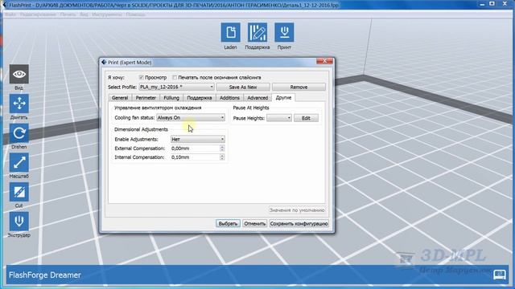Viewport: 515px width, 289px height.
Task: Click the Remove profile button
Action: [299, 88]
